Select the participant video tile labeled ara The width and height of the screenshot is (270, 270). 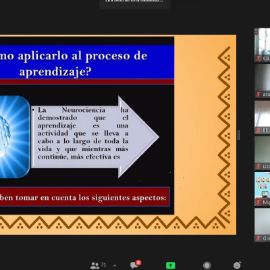(x=263, y=81)
